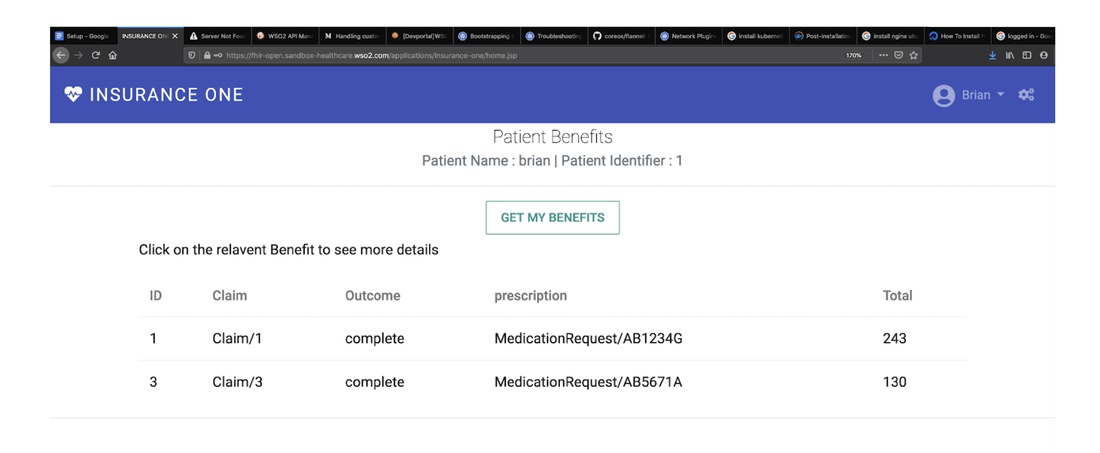Click the Outcome column header
Viewport: 1100px width, 453px height.
tap(373, 295)
